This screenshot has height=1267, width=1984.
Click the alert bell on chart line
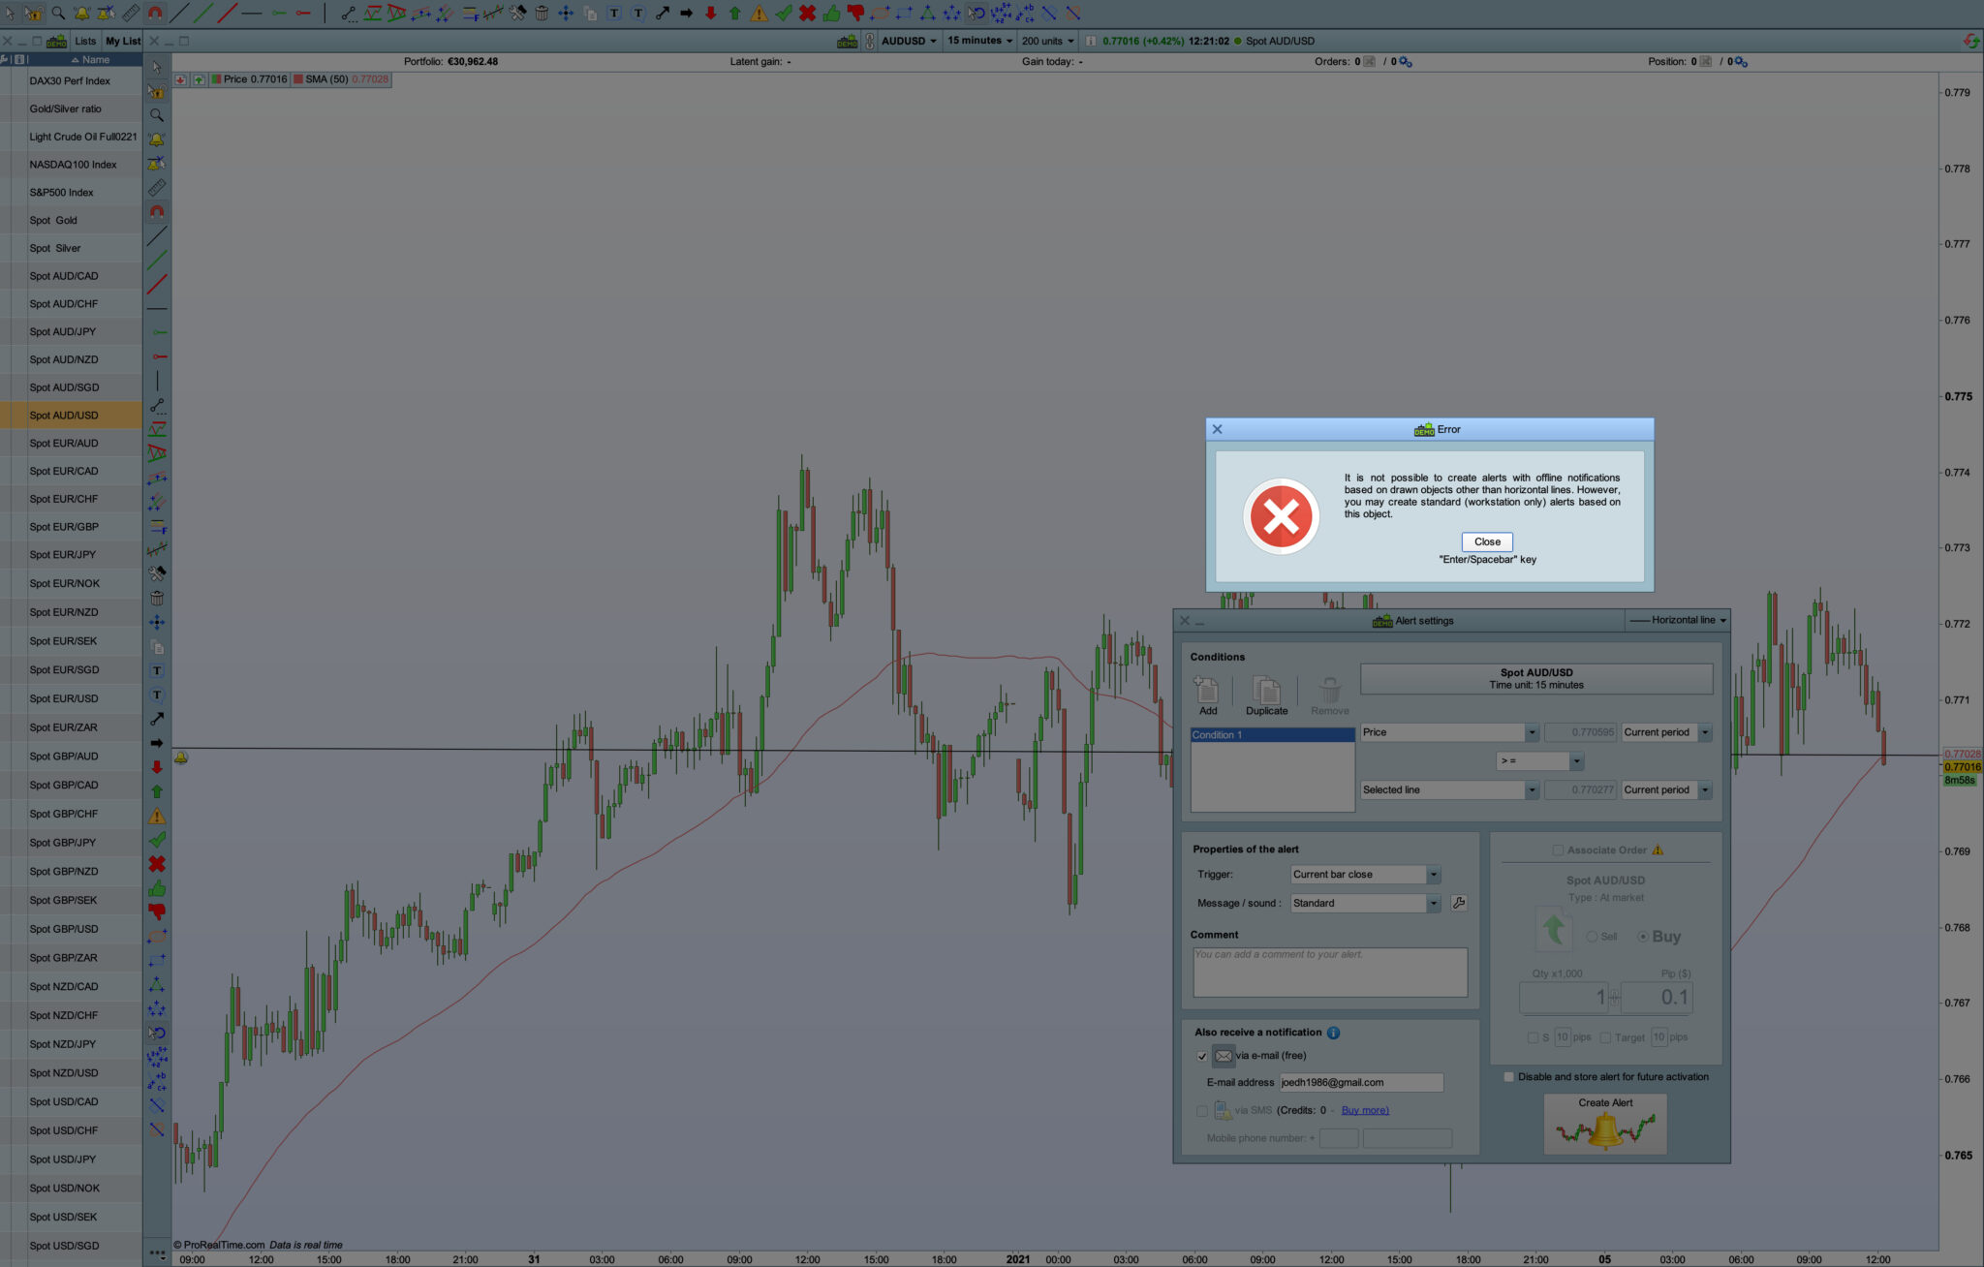181,757
